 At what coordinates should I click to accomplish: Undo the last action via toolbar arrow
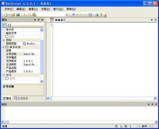(x=73, y=15)
